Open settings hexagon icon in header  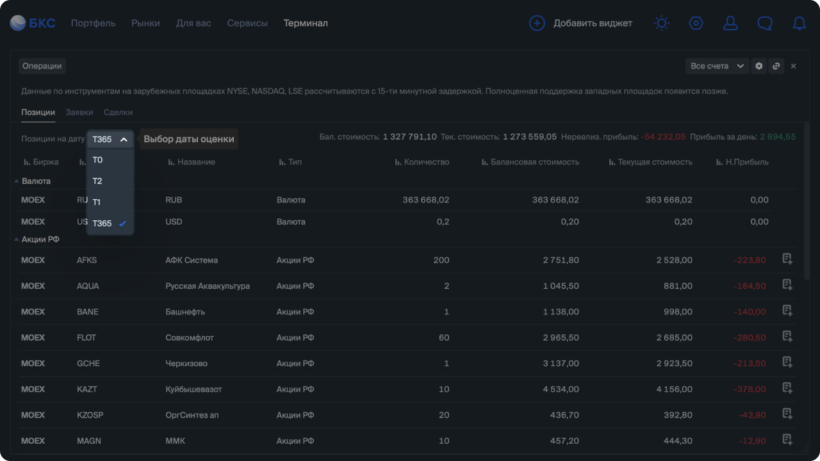coord(696,23)
